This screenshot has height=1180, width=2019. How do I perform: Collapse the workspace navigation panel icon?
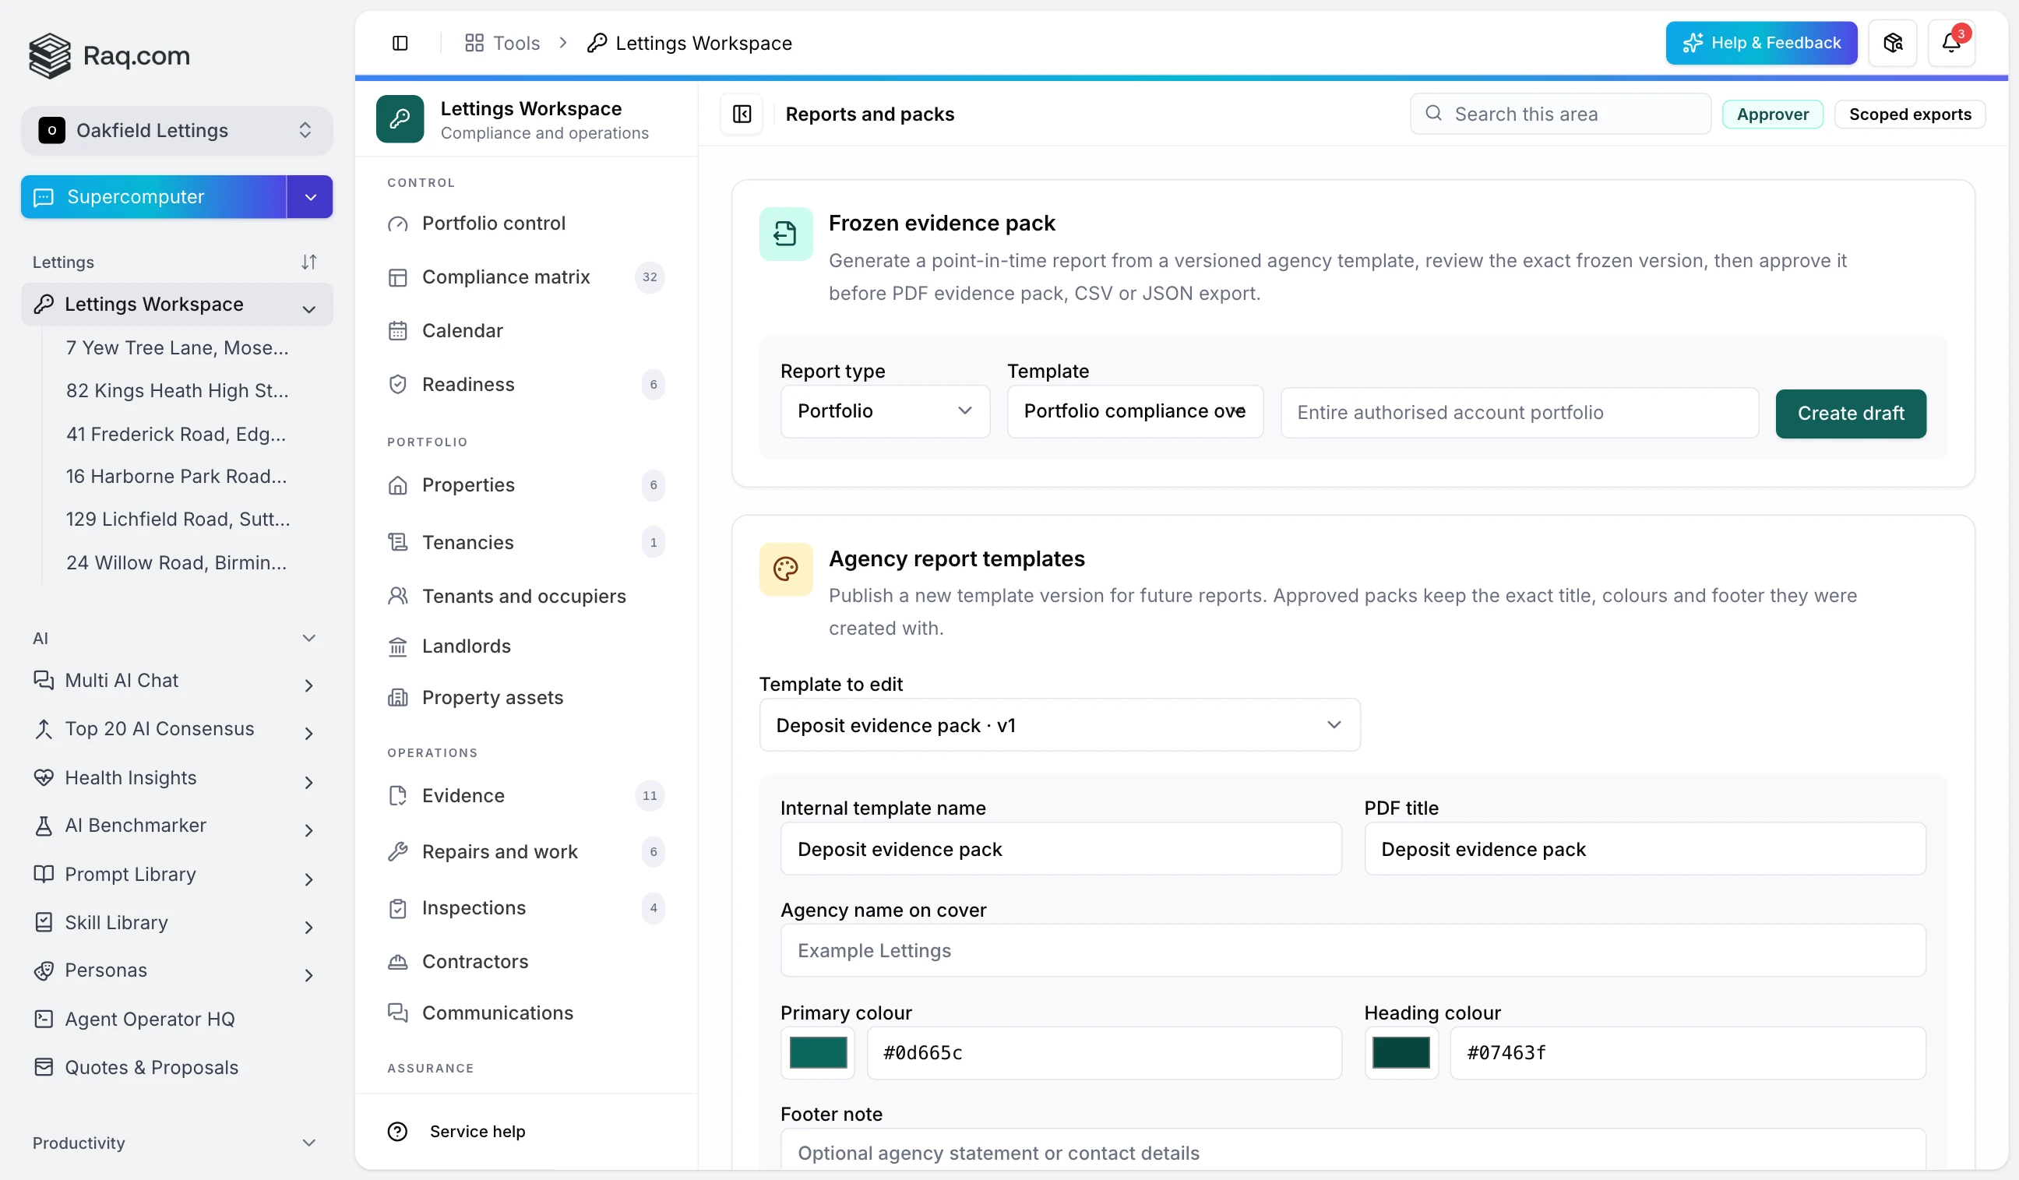tap(742, 114)
